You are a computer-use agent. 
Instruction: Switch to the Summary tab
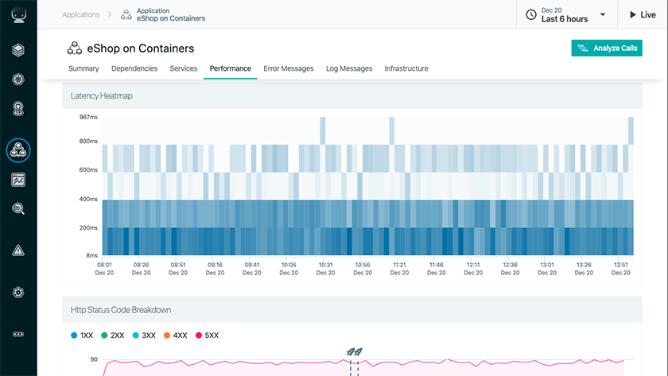[x=83, y=68]
